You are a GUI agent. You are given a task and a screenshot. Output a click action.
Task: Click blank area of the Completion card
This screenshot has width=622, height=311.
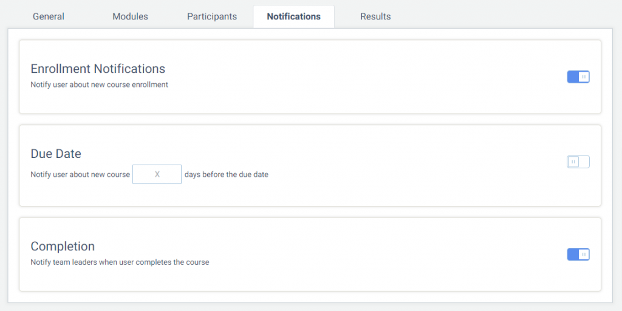[x=357, y=255]
